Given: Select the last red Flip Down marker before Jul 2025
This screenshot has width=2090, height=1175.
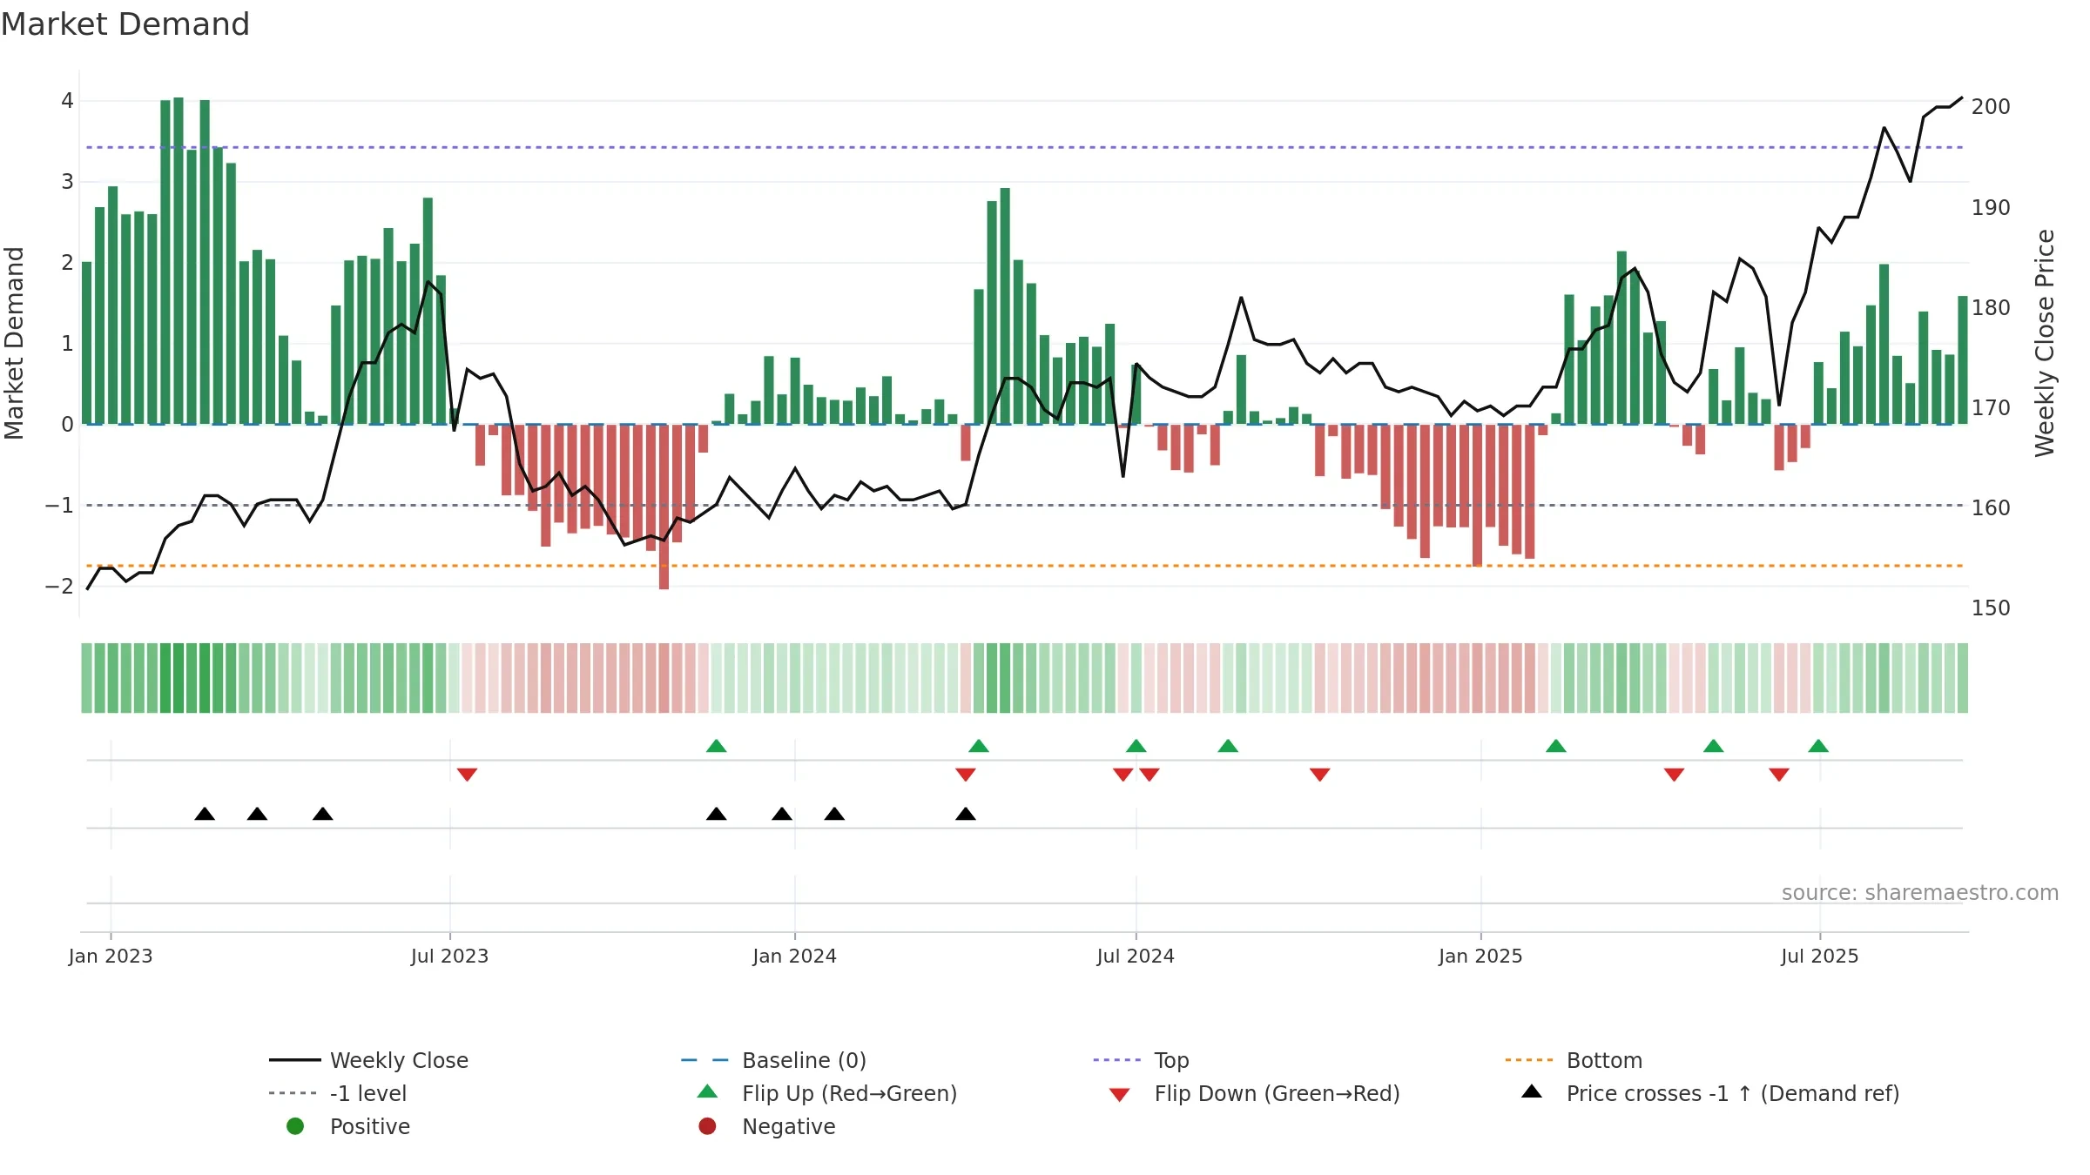Looking at the screenshot, I should [x=1779, y=775].
